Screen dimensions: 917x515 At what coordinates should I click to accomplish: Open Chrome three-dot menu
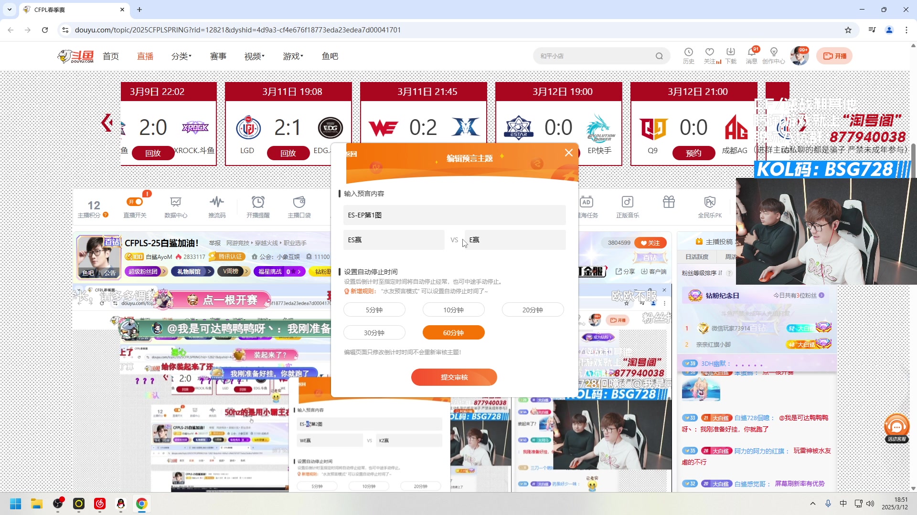click(906, 30)
